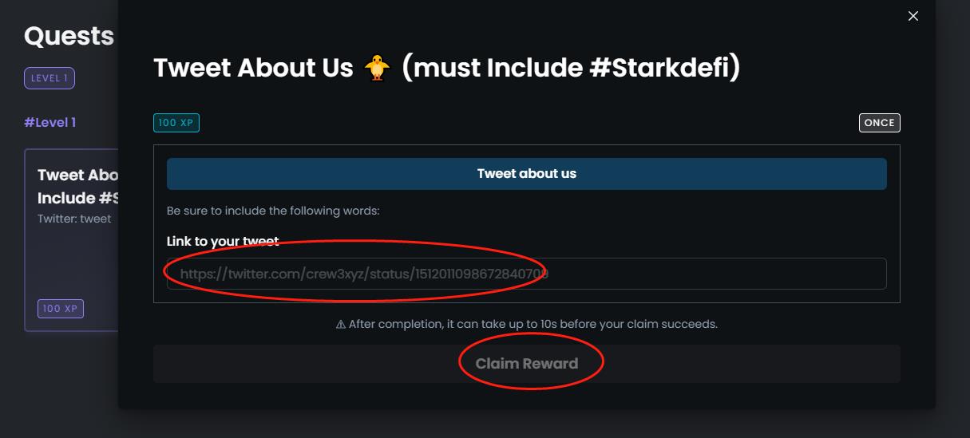Click the empty body of the quest card
The height and width of the screenshot is (438, 970).
click(x=72, y=259)
